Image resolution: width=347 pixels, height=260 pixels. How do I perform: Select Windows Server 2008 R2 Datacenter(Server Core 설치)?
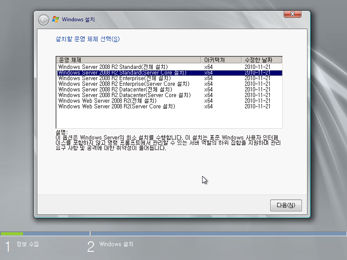(170, 95)
